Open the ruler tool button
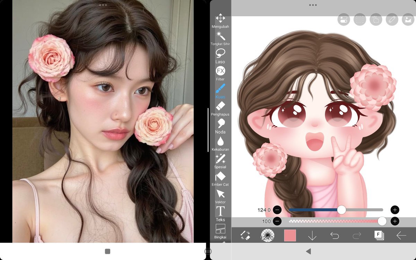Screen dimensions: 416x260 [x=392, y=19]
